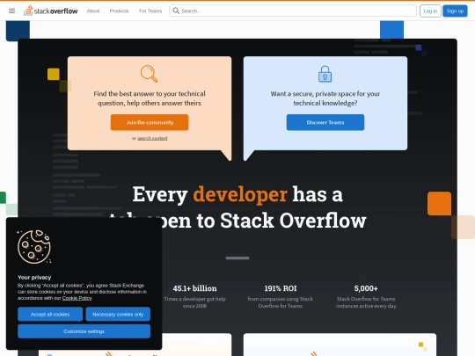The image size is (475, 356).
Task: Open the About menu item
Action: pyautogui.click(x=93, y=11)
